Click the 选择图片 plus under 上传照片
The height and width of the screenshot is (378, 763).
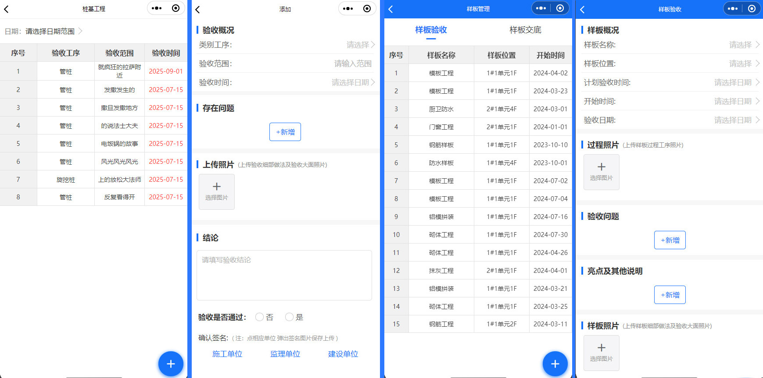(217, 192)
